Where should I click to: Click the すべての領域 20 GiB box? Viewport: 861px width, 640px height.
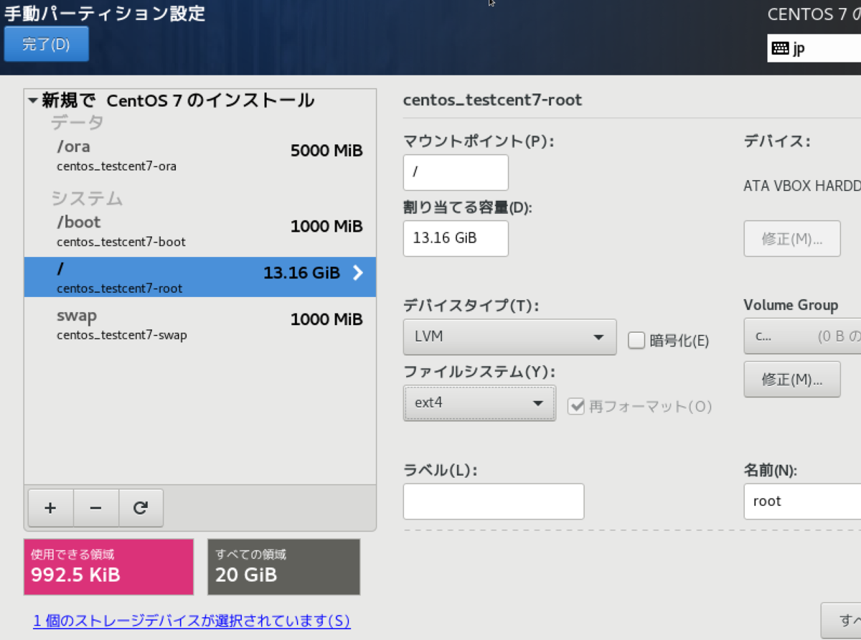click(284, 567)
